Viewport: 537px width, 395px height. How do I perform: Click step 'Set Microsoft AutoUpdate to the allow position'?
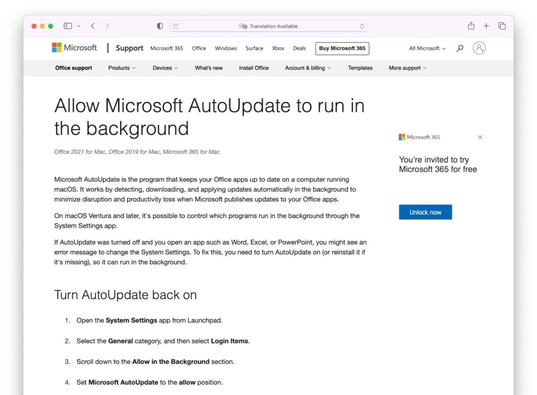click(149, 382)
